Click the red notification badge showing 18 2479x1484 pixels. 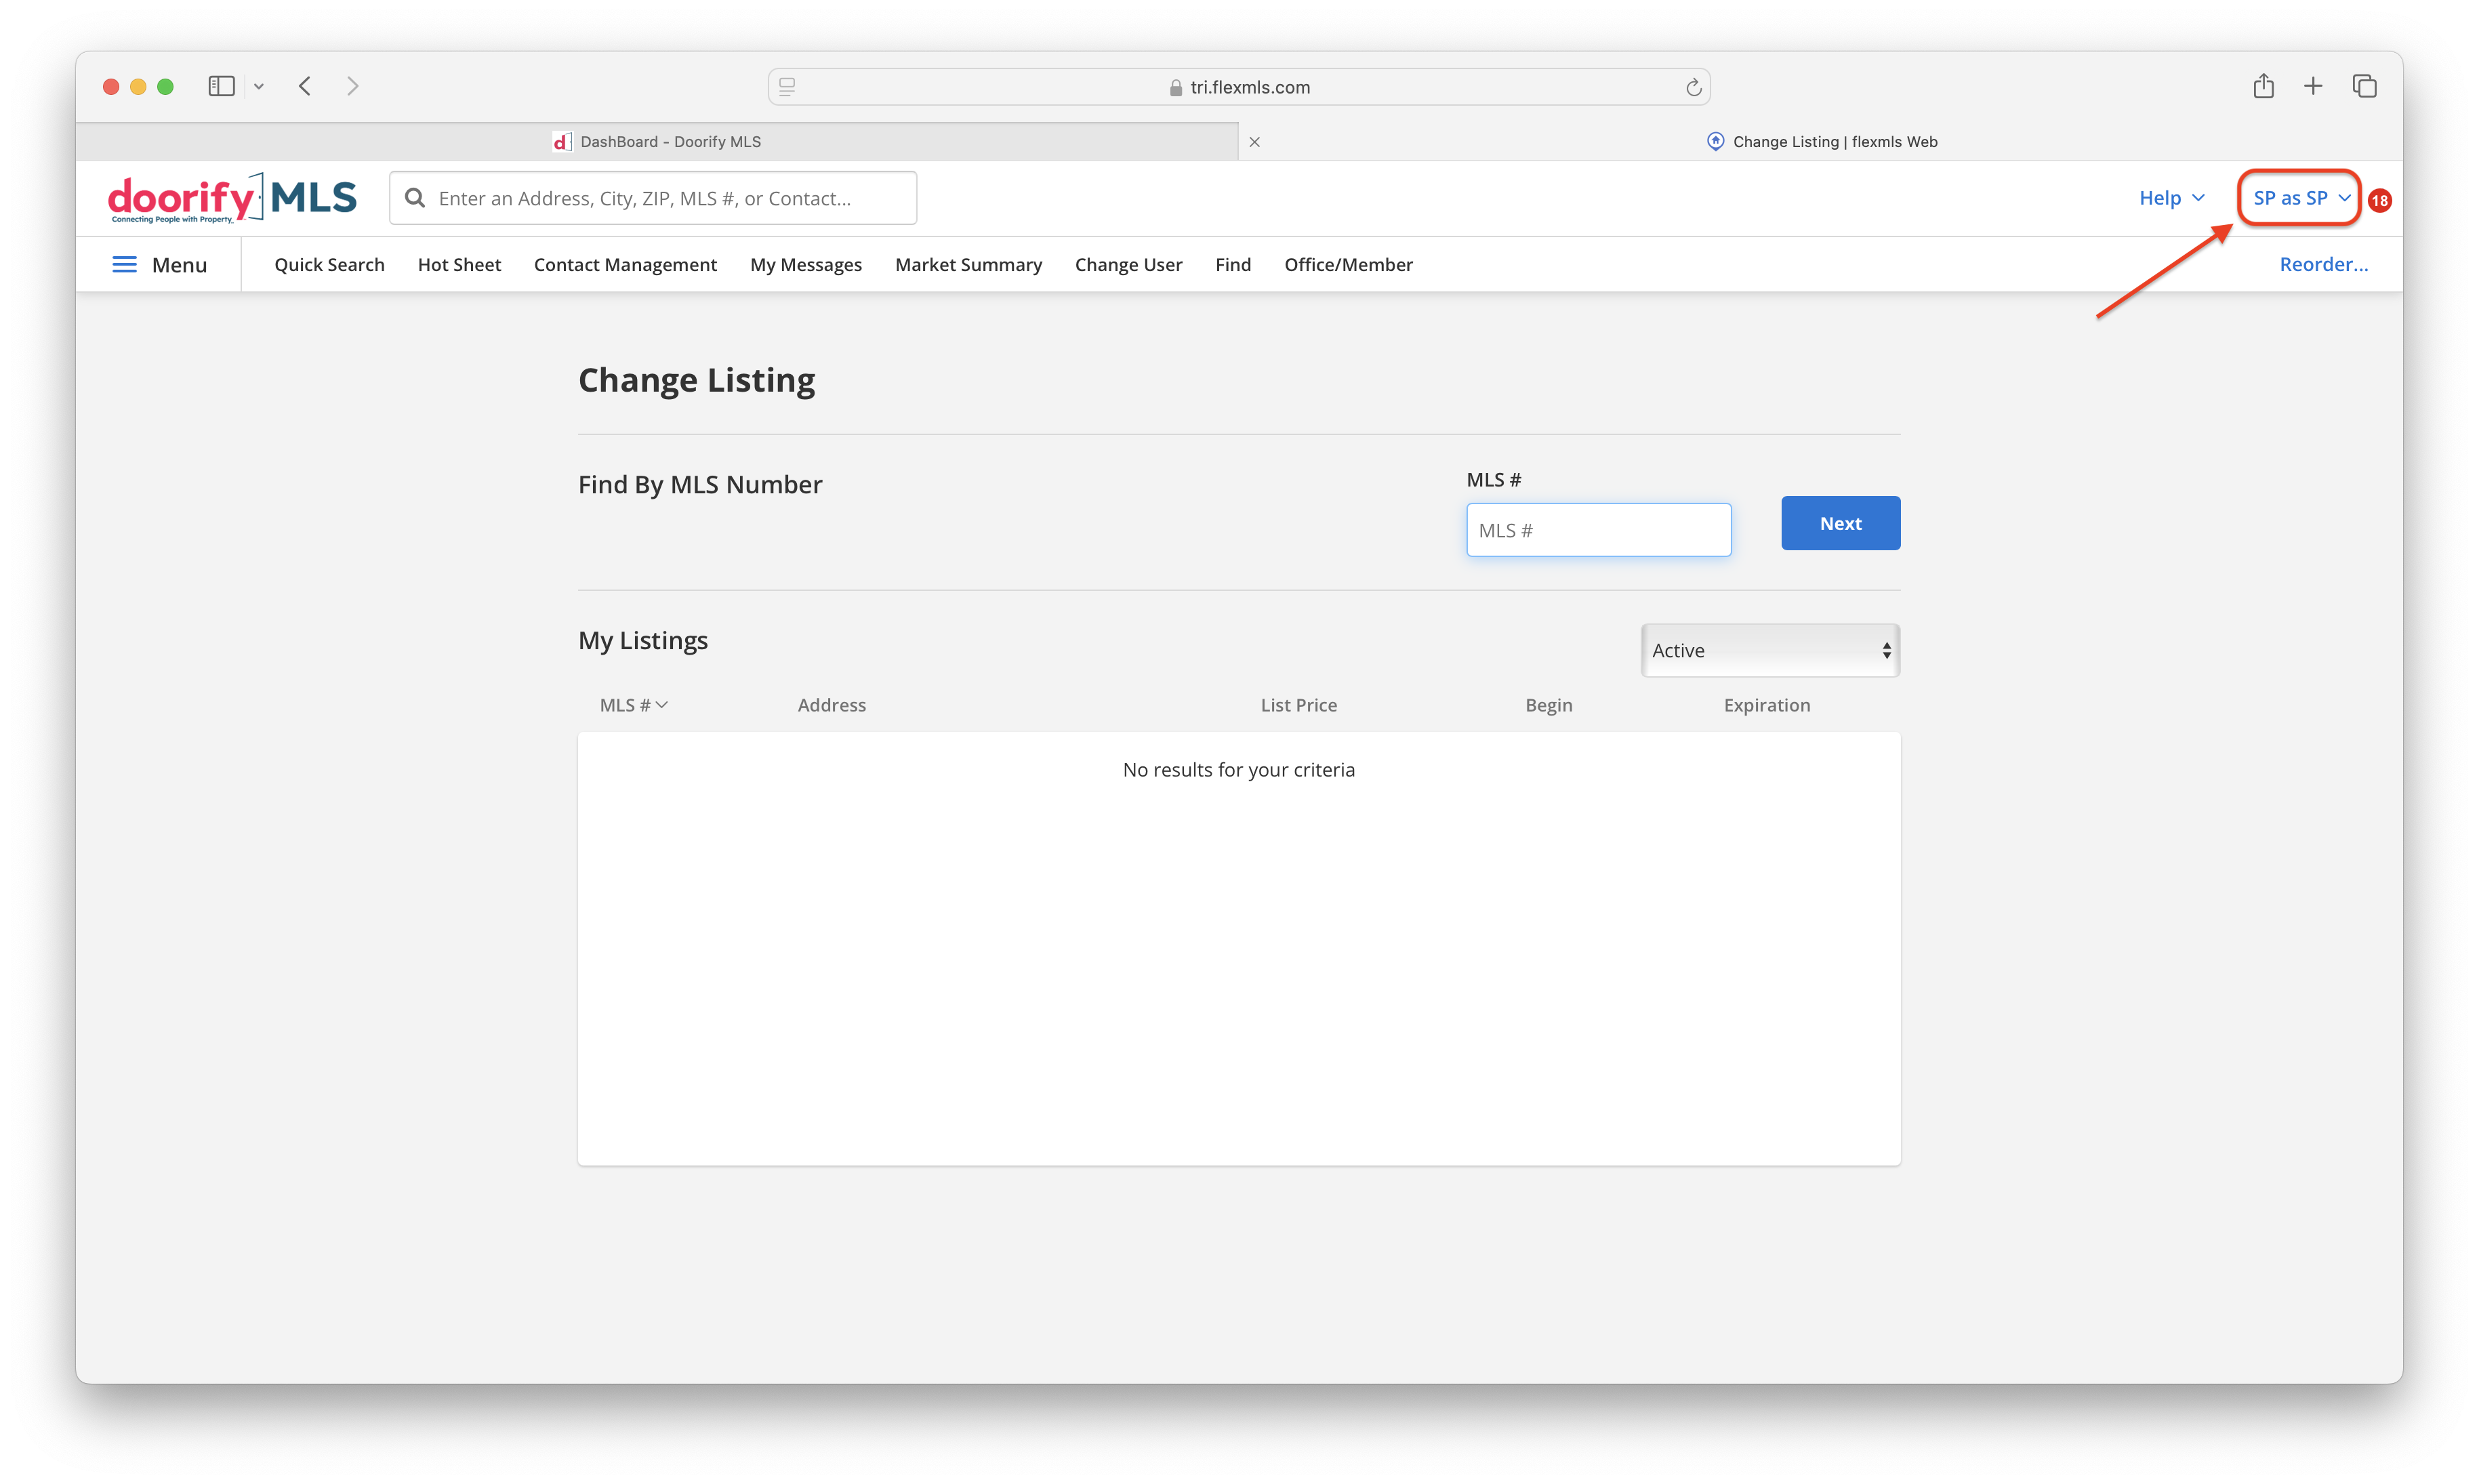(x=2379, y=200)
